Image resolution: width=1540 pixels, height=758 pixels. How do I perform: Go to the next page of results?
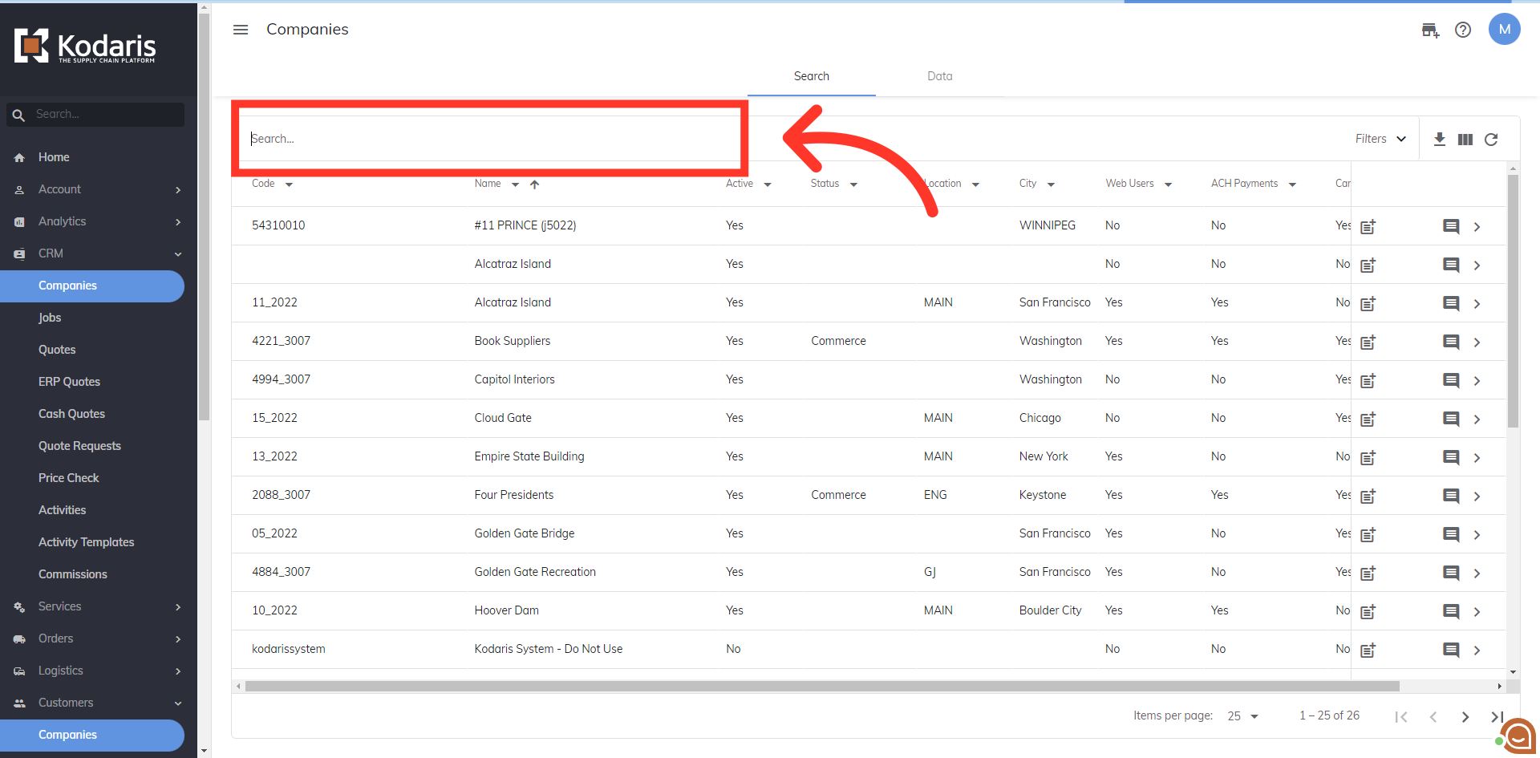click(x=1465, y=717)
